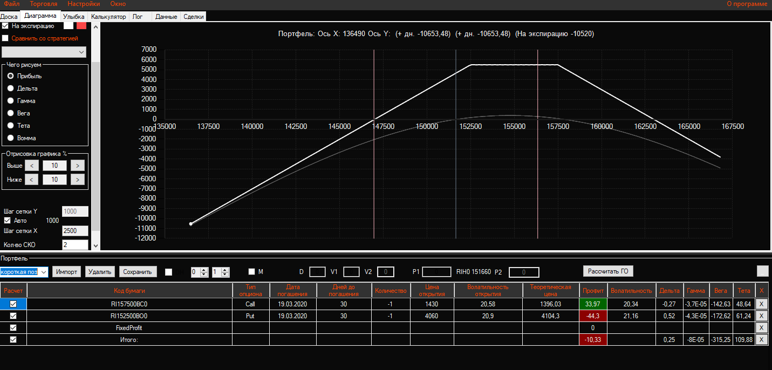Screen dimensions: 772x370
Task: Switch to the Данные tab
Action: pos(166,17)
